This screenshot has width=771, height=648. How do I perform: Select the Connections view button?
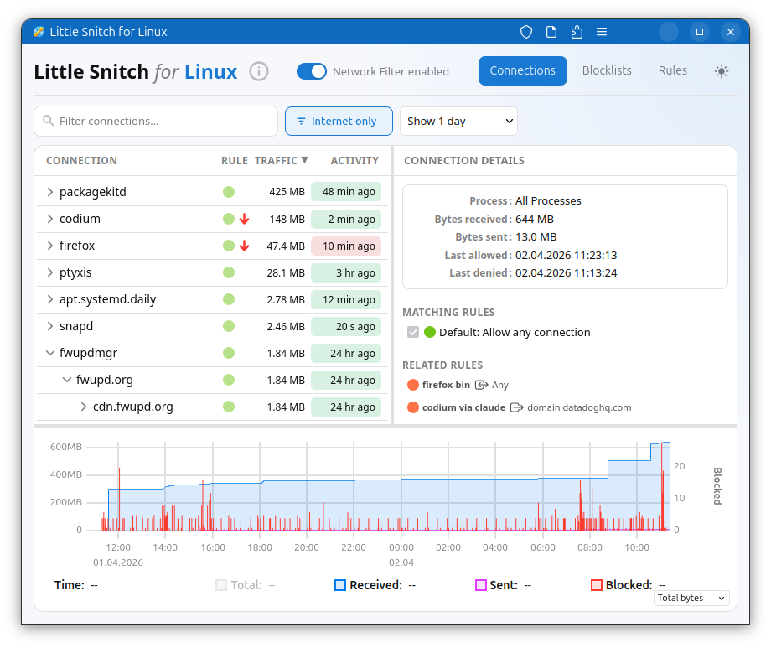click(x=522, y=70)
